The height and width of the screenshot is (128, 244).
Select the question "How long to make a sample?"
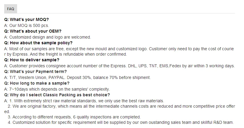[x=37, y=83]
